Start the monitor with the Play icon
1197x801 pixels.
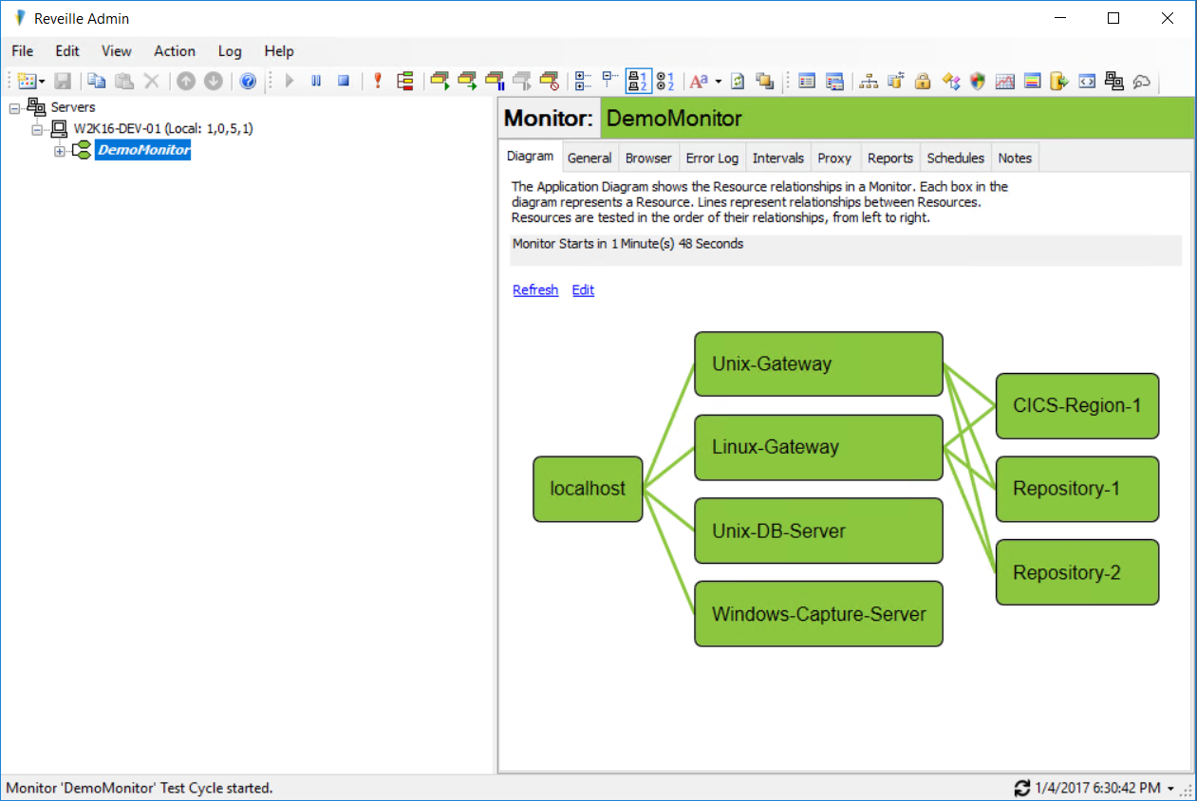(x=290, y=82)
